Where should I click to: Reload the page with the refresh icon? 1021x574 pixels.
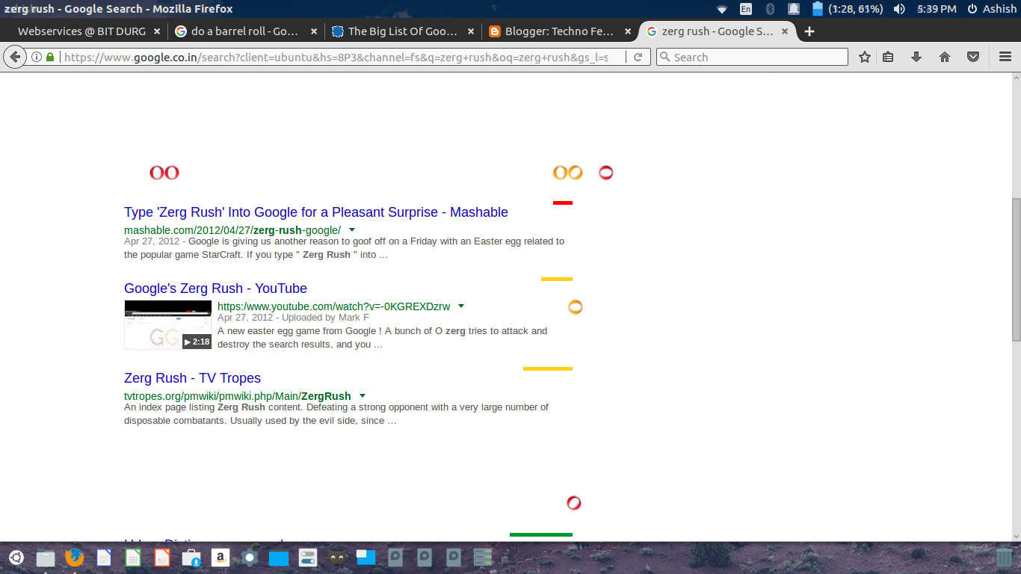(638, 57)
